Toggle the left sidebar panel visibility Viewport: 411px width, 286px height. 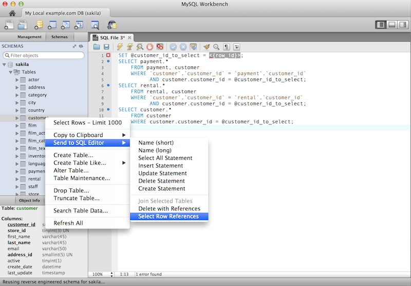(x=381, y=25)
